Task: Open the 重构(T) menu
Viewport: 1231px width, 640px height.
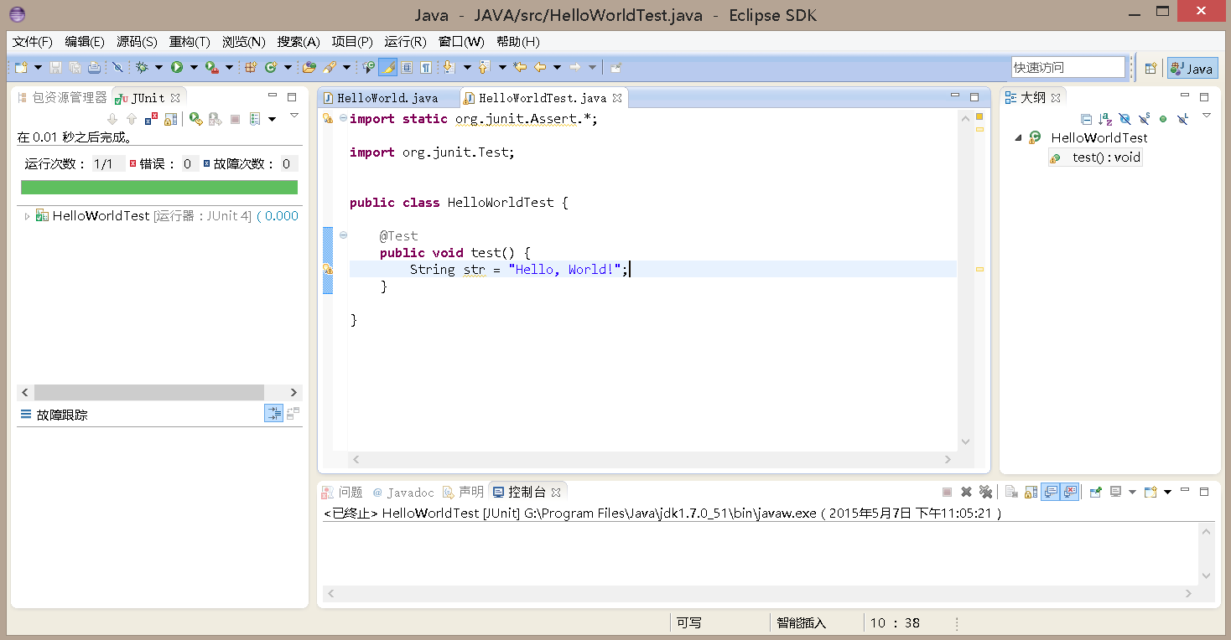Action: pyautogui.click(x=190, y=42)
